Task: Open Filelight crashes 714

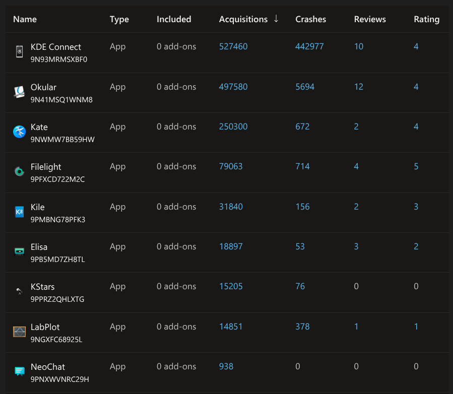Action: point(302,167)
